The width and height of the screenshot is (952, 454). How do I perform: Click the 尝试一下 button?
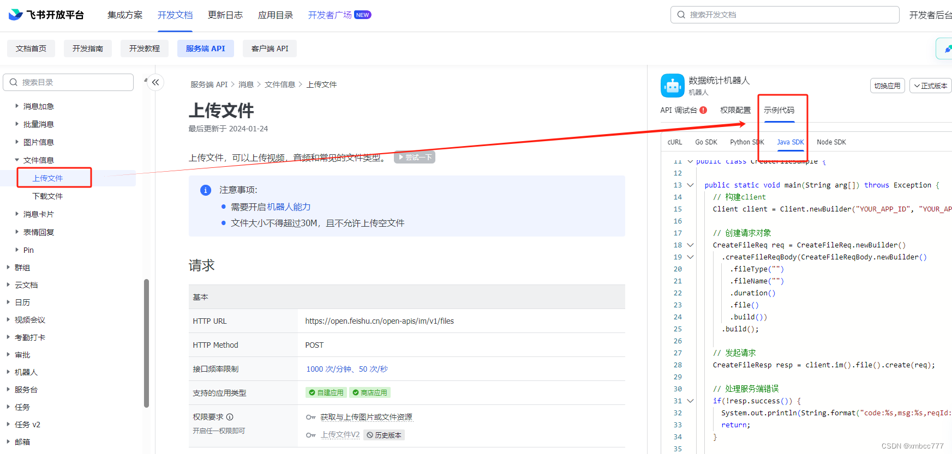[x=415, y=157]
